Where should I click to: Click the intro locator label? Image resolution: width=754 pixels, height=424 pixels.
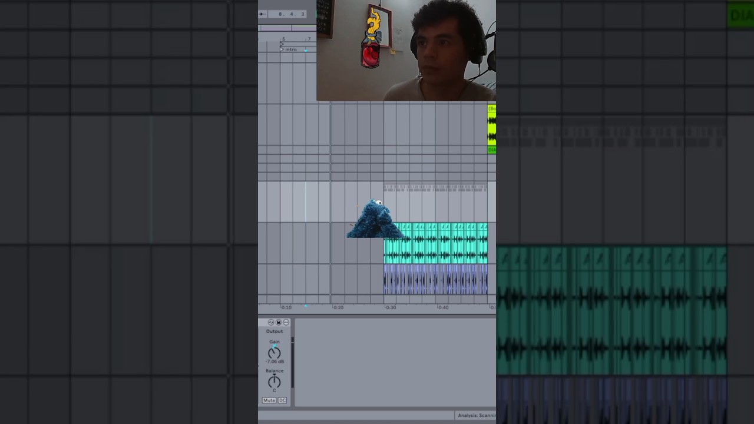coord(291,49)
